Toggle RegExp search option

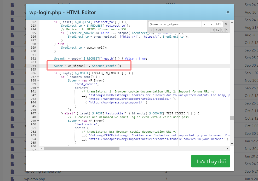click(x=213, y=30)
